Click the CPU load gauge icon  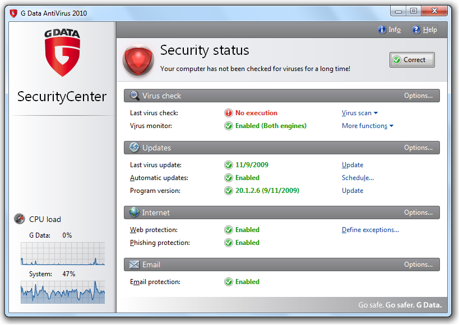19,219
